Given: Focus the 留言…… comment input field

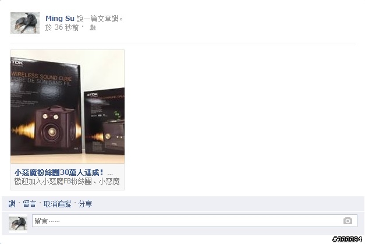Looking at the screenshot, I should click(x=194, y=221).
